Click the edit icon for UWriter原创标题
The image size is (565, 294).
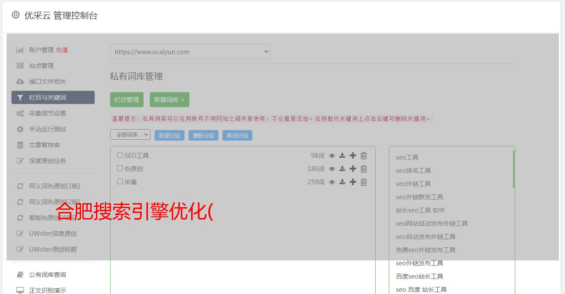pyautogui.click(x=20, y=249)
